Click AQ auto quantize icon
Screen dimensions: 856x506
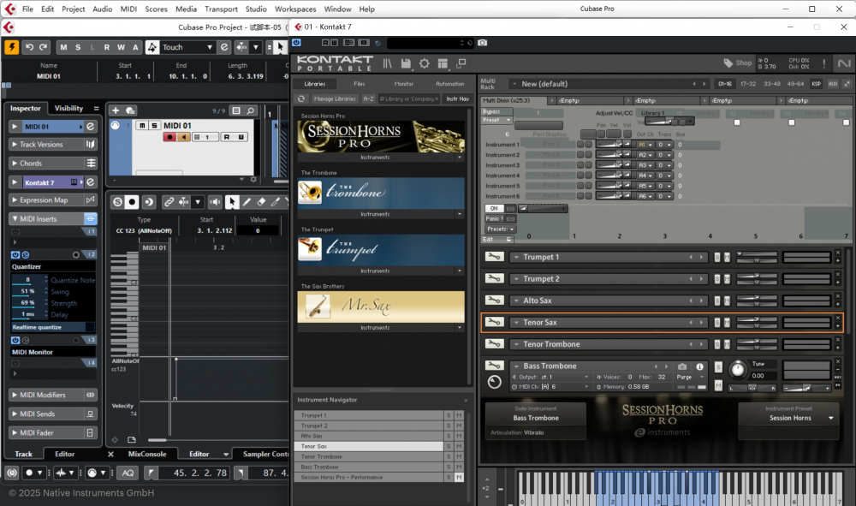click(128, 473)
